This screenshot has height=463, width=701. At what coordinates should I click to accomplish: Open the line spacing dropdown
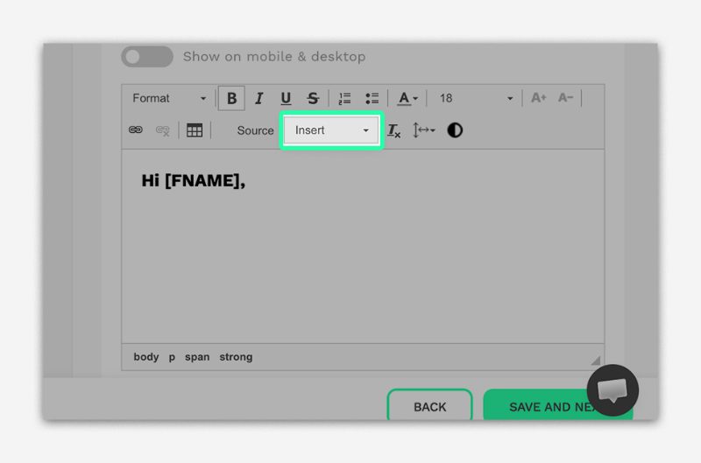coord(424,130)
